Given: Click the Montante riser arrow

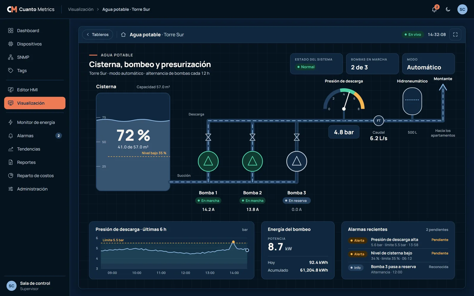Looking at the screenshot, I should click(443, 102).
